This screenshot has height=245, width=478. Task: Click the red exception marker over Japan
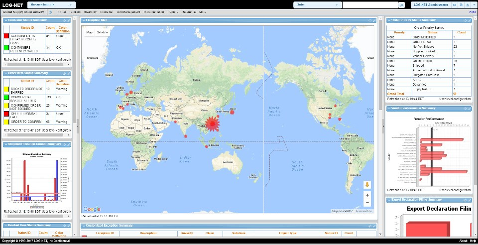pos(232,112)
